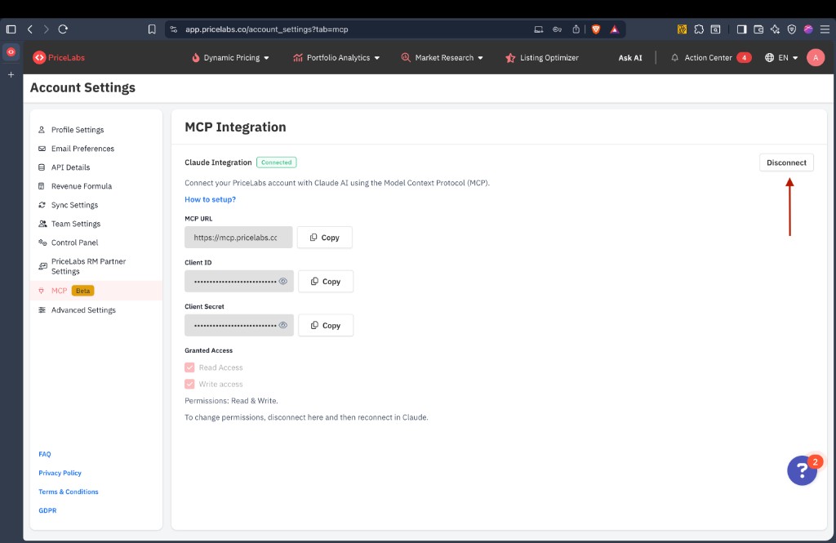Expand the Portfolio Analytics dropdown
This screenshot has width=836, height=543.
point(336,58)
